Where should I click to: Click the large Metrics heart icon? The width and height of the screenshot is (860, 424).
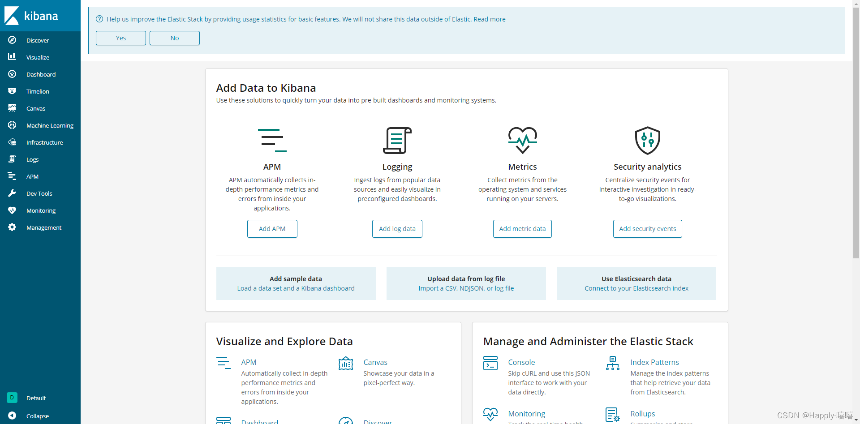point(522,140)
